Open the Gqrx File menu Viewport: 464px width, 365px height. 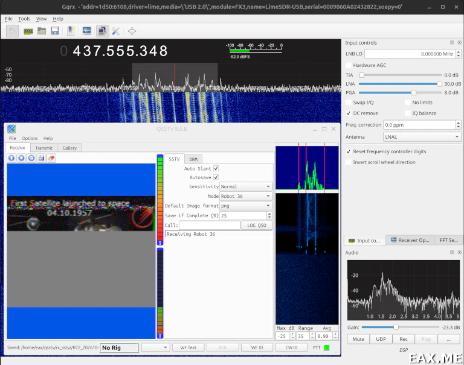click(8, 19)
